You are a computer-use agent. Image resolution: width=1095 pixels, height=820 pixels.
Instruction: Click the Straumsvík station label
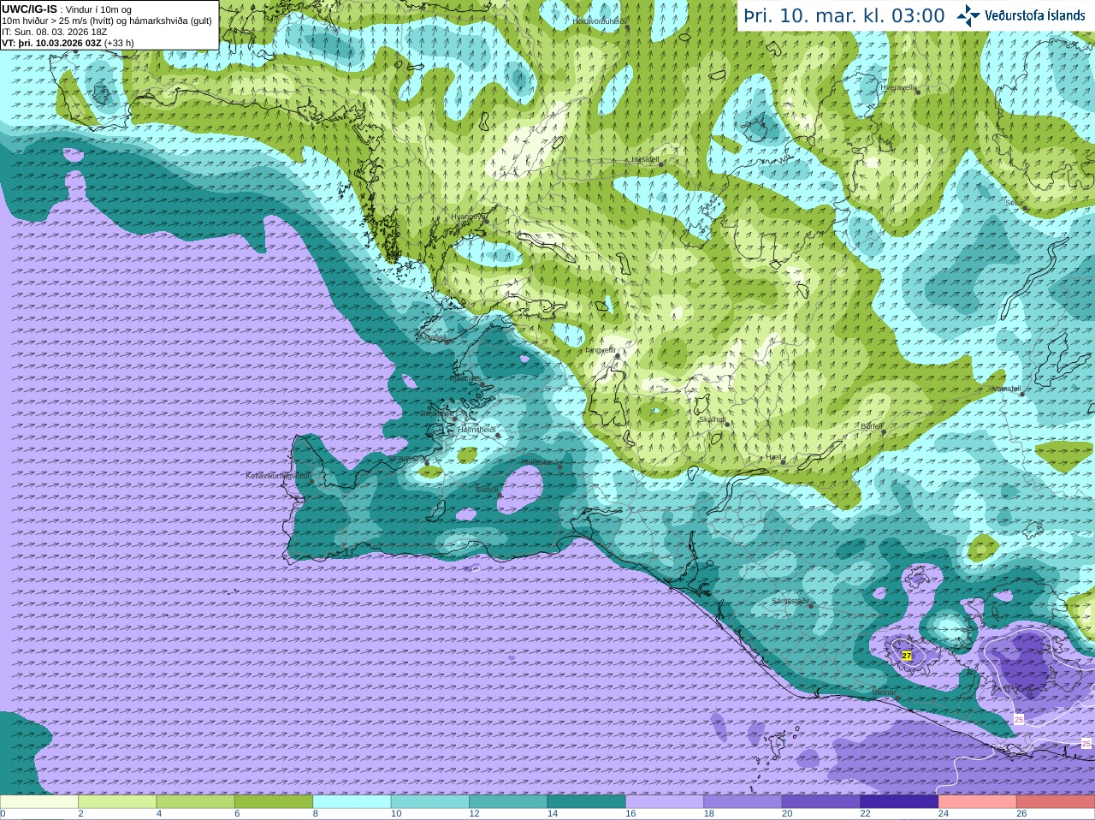coord(405,458)
